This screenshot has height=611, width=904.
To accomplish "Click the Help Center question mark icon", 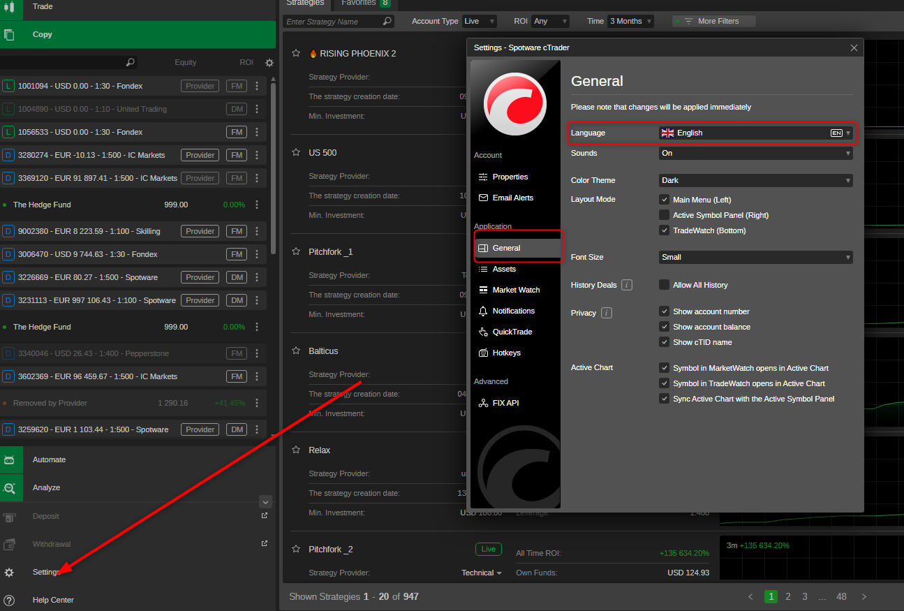I will pyautogui.click(x=9, y=600).
